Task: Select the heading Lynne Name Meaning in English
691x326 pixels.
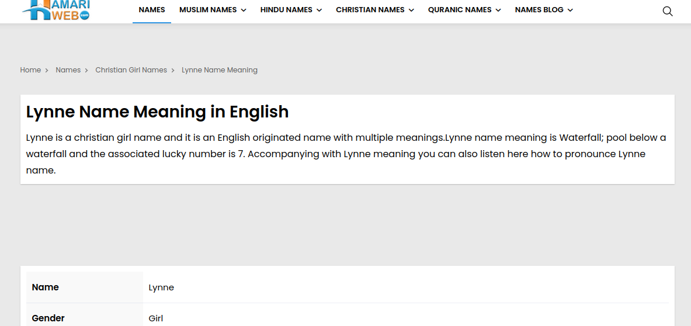Action: pos(157,112)
